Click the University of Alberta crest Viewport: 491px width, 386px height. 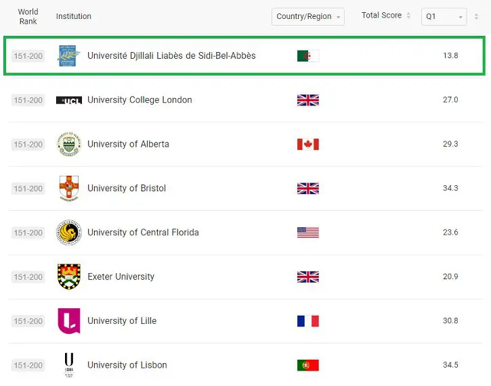[69, 144]
